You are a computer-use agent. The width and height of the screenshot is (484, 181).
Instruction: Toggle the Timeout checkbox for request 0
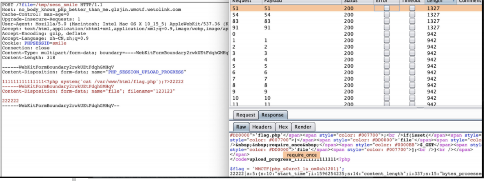(x=412, y=34)
